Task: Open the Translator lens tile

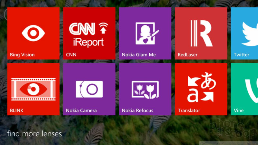Action: pos(201,89)
